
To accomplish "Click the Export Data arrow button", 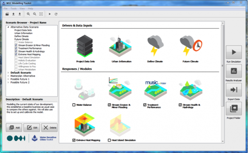I will pyautogui.click(x=234, y=90).
